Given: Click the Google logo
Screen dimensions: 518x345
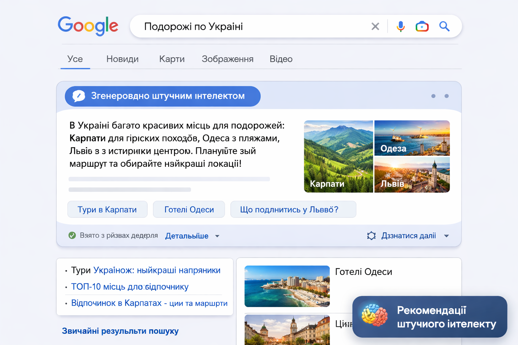Looking at the screenshot, I should click(88, 26).
